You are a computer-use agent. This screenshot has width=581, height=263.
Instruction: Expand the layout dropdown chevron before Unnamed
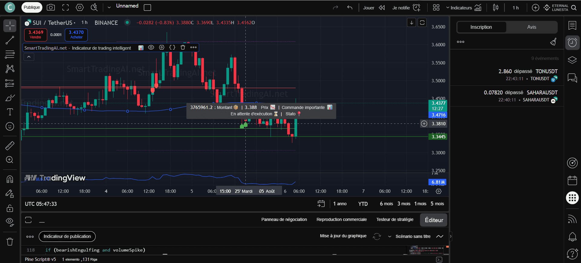(x=109, y=8)
